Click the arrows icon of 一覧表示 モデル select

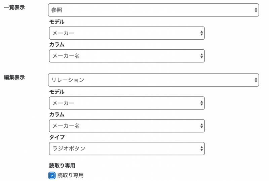[201, 33]
